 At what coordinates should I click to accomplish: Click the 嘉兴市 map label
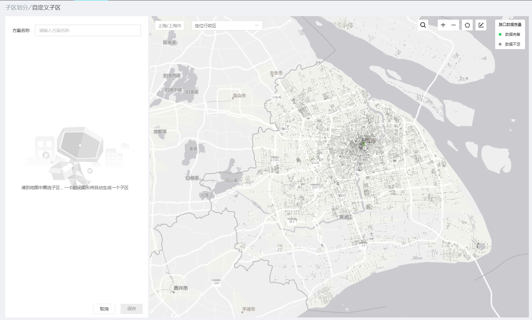tap(181, 288)
